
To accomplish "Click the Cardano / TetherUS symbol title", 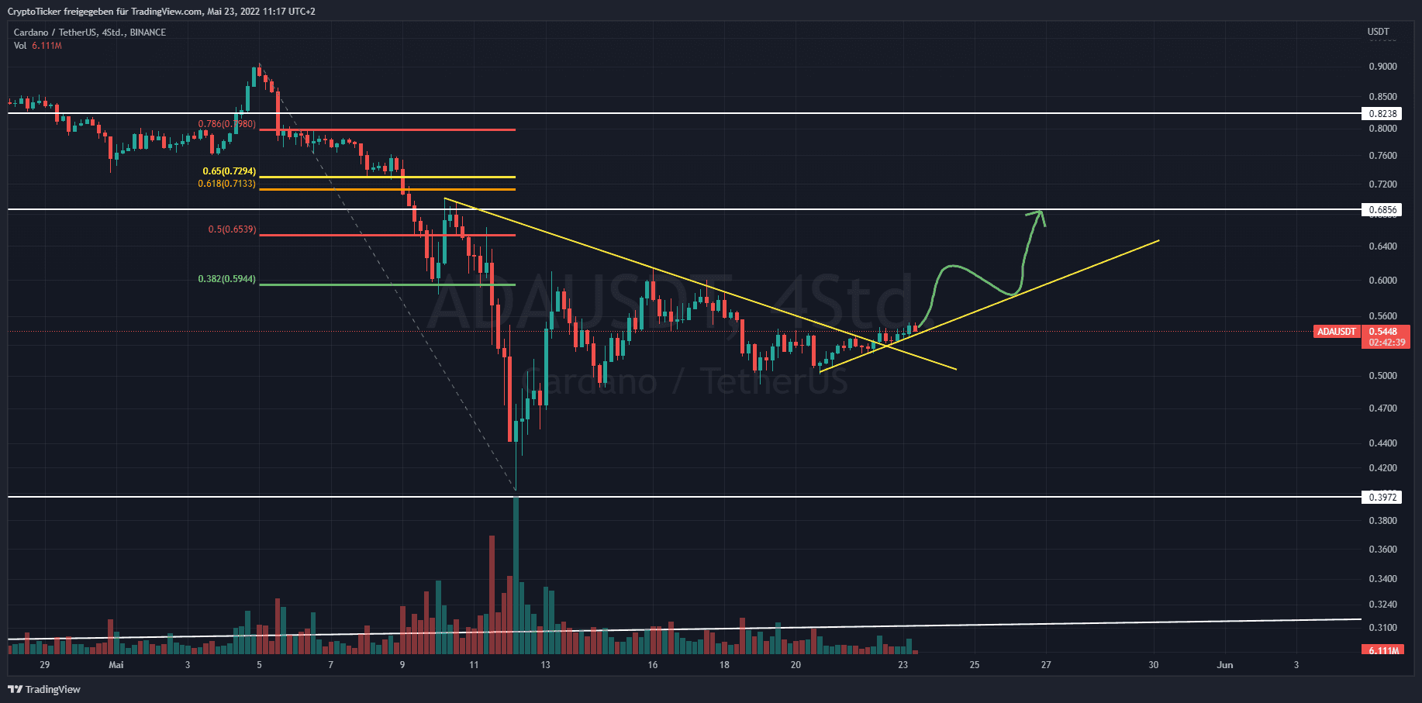I will pos(90,33).
